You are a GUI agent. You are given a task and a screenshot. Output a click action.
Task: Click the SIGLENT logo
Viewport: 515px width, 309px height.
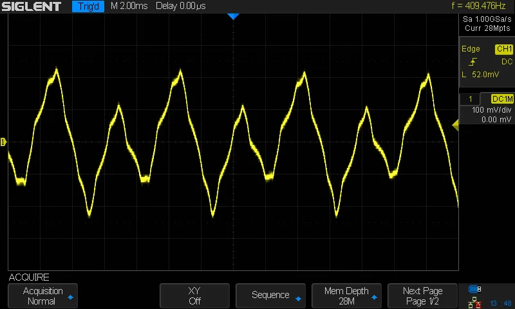pyautogui.click(x=31, y=6)
